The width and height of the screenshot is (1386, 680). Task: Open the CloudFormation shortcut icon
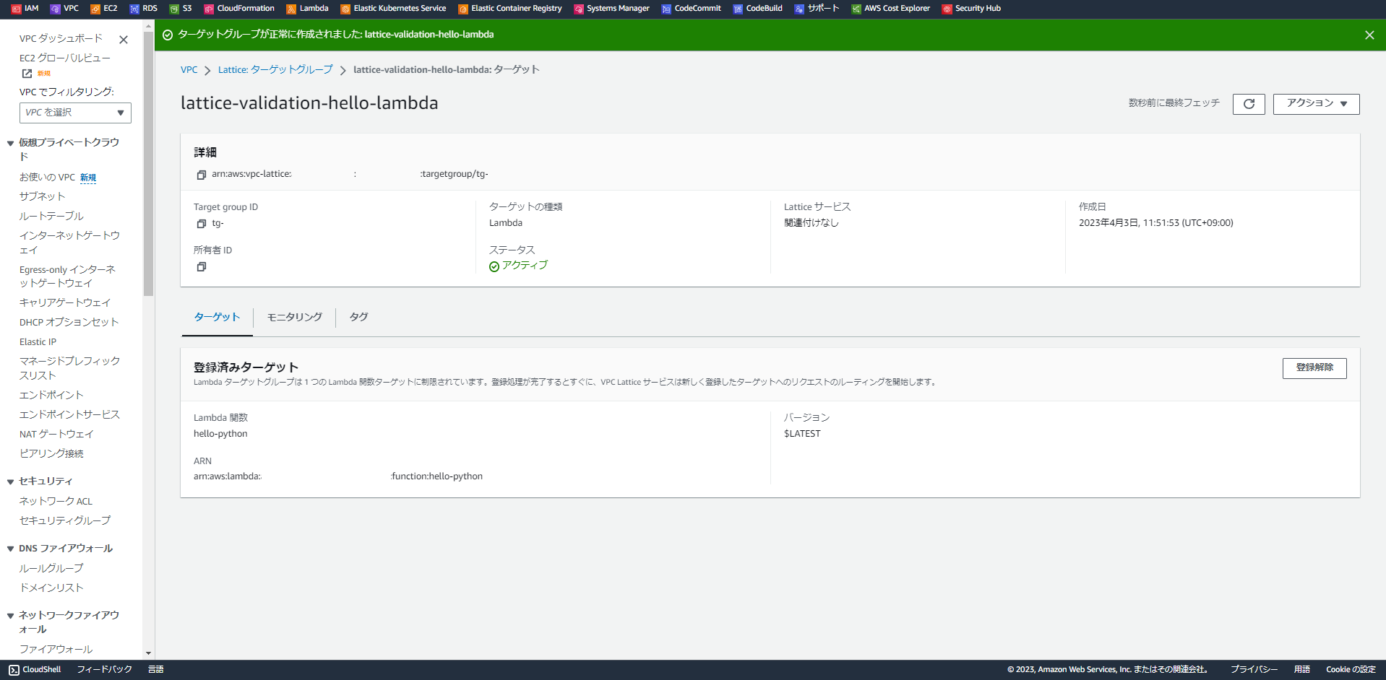coord(209,9)
